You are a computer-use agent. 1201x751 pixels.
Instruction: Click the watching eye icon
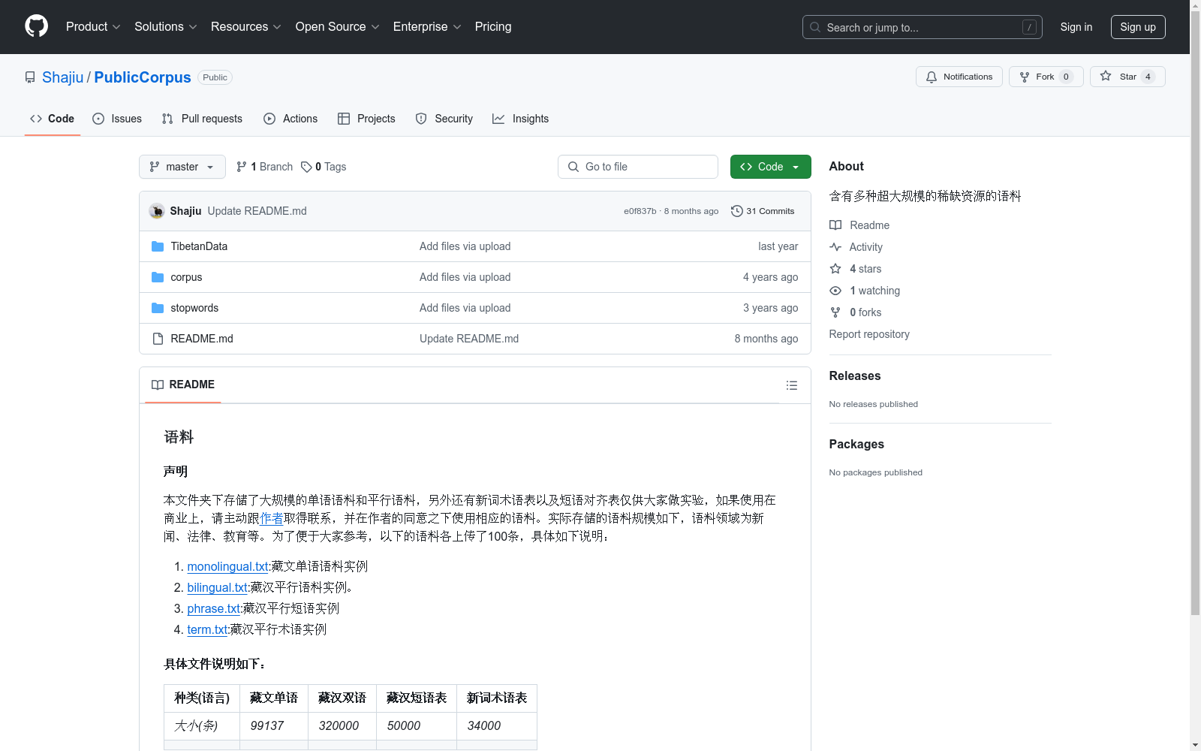click(835, 291)
